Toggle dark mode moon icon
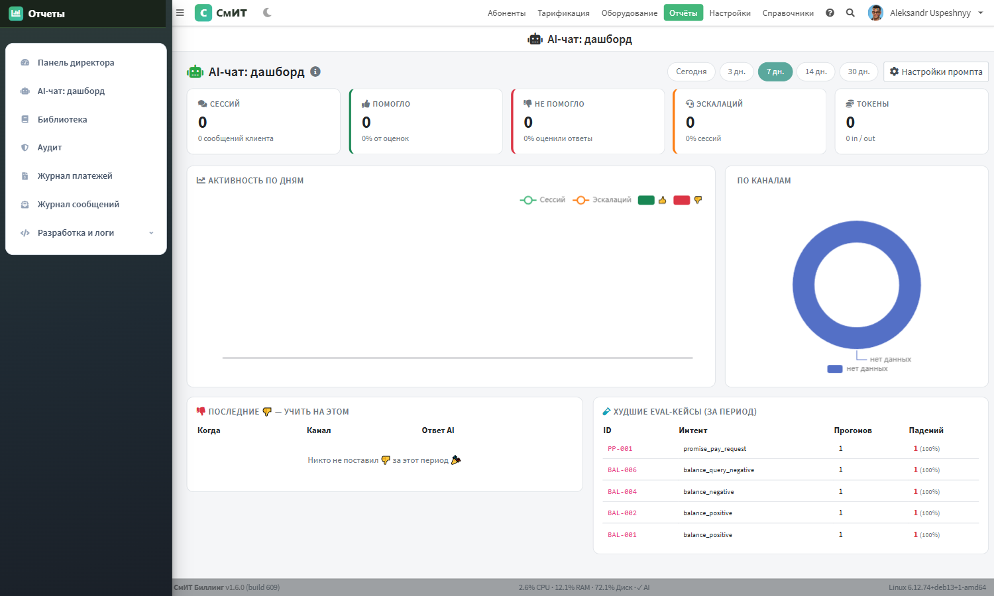994x596 pixels. 267,13
